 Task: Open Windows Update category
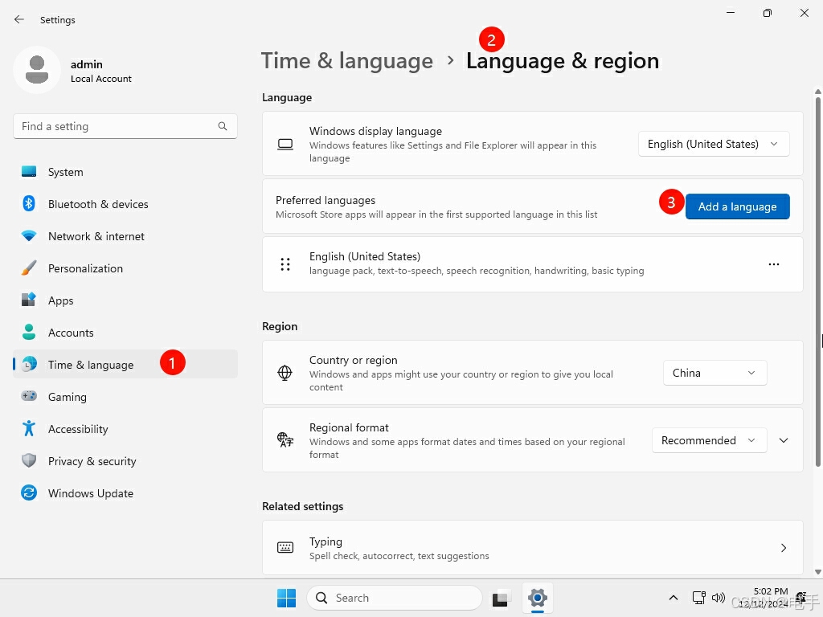pos(125,493)
